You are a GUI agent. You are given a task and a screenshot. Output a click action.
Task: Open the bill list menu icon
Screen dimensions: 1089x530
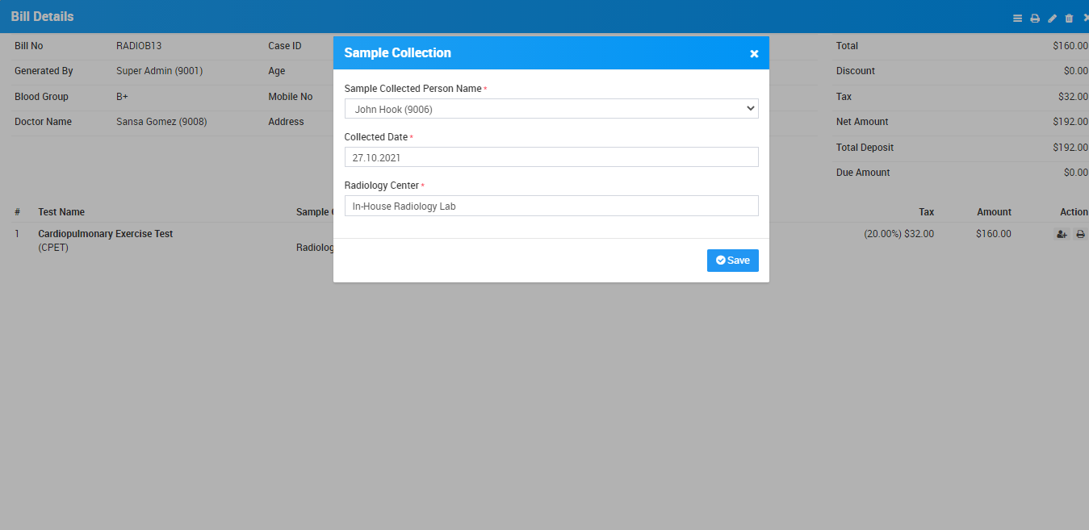(x=1017, y=19)
